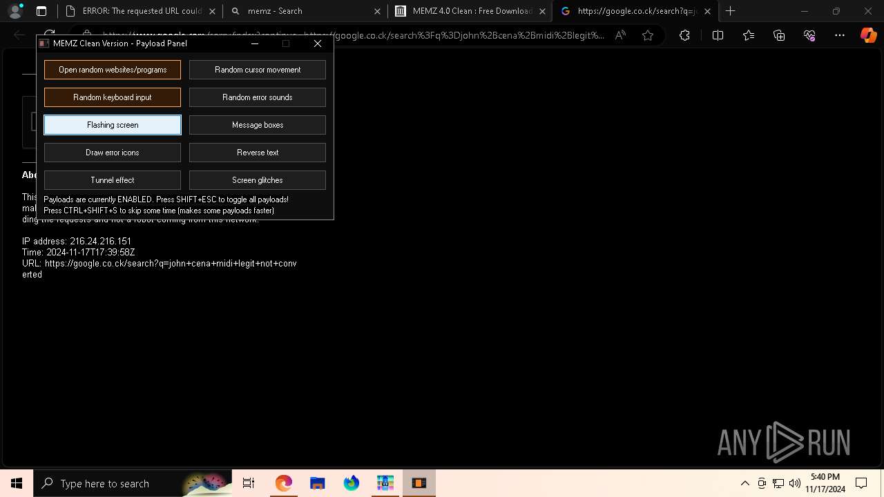Show hidden system tray icons
Image resolution: width=884 pixels, height=497 pixels.
pos(744,483)
